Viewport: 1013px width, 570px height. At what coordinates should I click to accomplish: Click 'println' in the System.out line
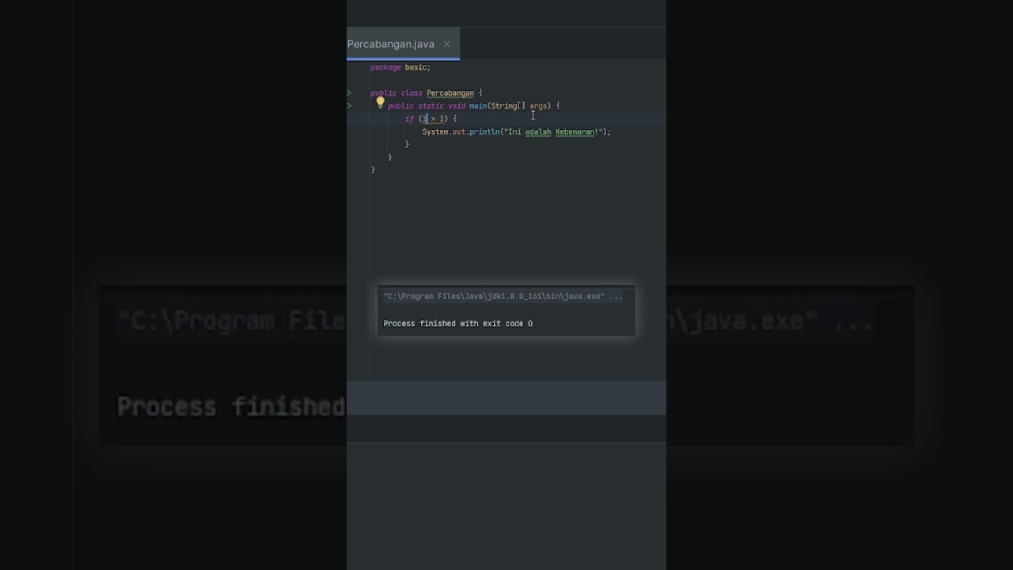[484, 132]
